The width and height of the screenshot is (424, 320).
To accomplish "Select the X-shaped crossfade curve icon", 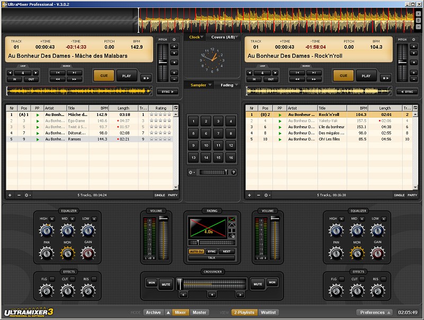I will (232, 219).
